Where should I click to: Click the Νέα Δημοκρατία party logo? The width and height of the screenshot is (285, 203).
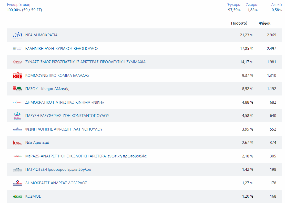point(17,35)
